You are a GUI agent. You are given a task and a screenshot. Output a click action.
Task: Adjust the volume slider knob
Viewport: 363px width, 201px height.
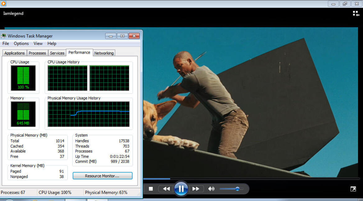click(237, 189)
